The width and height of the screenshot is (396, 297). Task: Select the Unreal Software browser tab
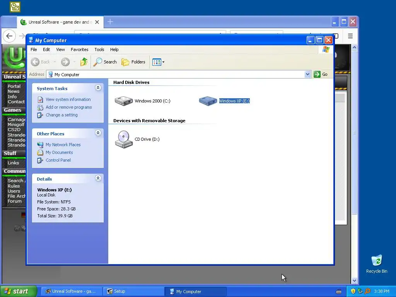[x=60, y=22]
